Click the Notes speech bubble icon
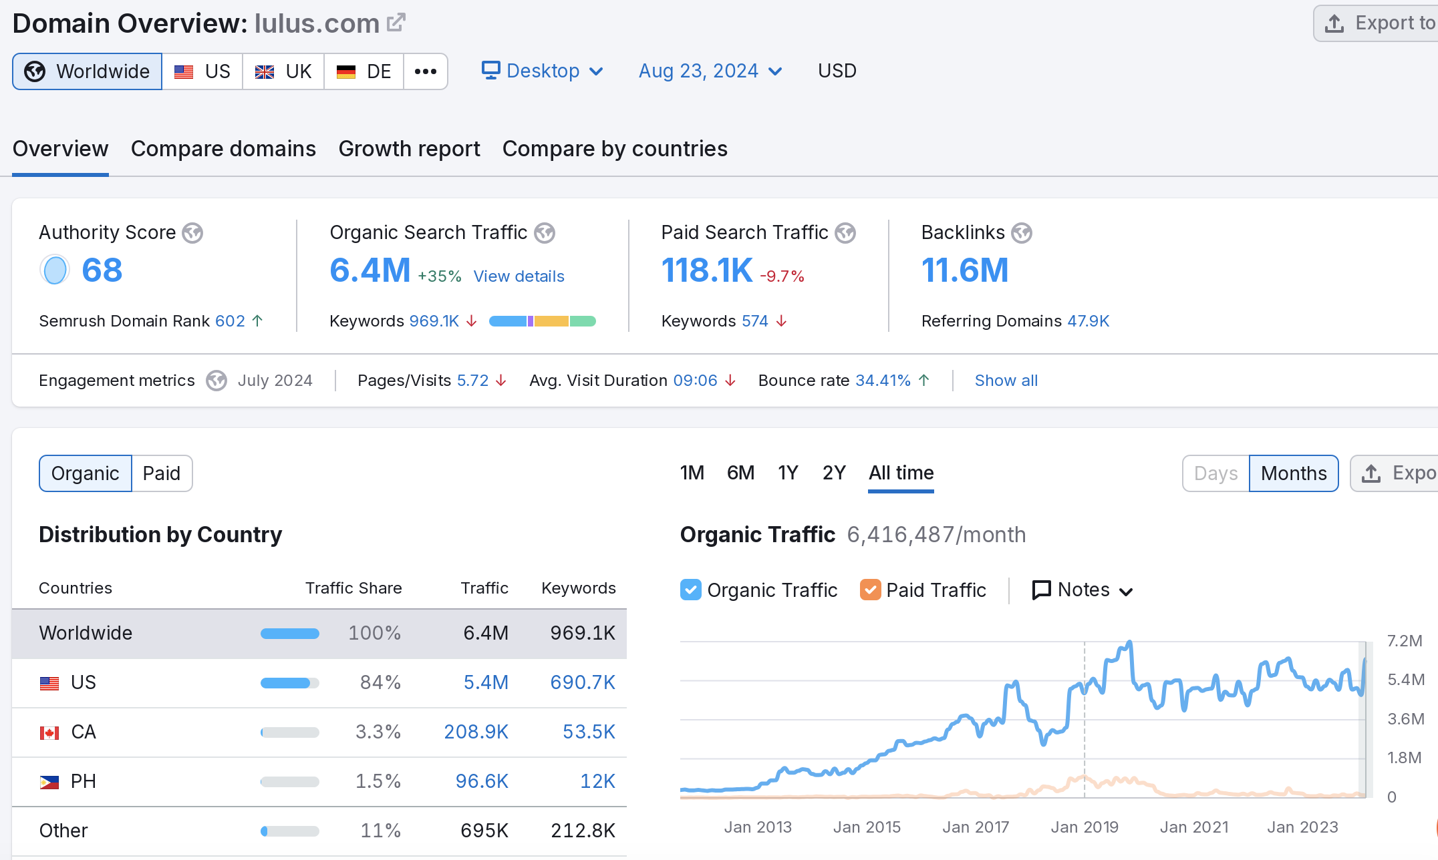The image size is (1438, 860). [x=1041, y=590]
